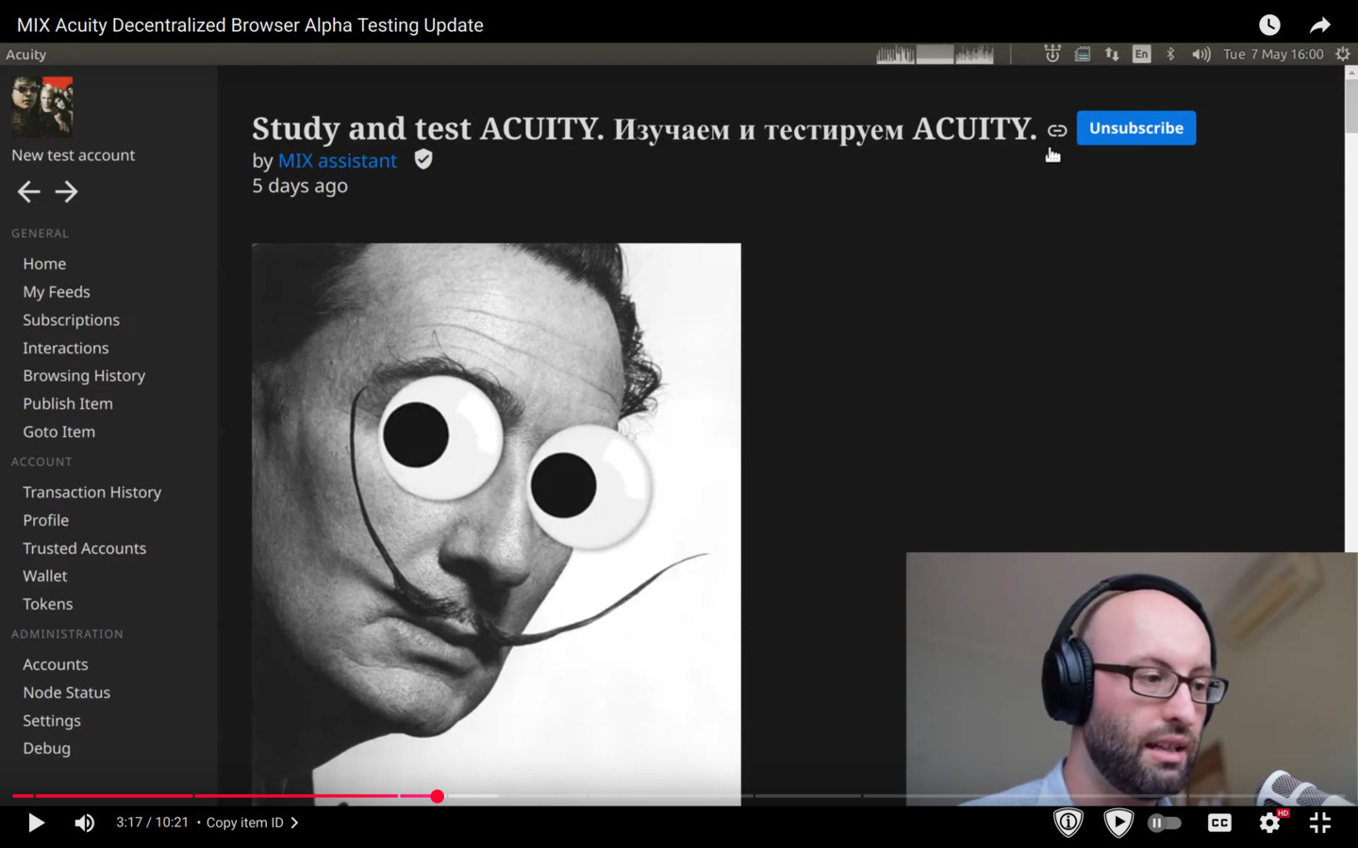Open the MIX assistant author link
The width and height of the screenshot is (1358, 848).
[338, 161]
